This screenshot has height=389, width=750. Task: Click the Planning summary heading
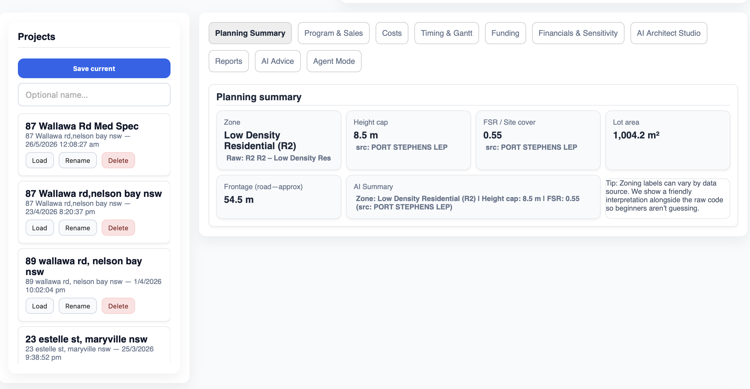pyautogui.click(x=259, y=97)
